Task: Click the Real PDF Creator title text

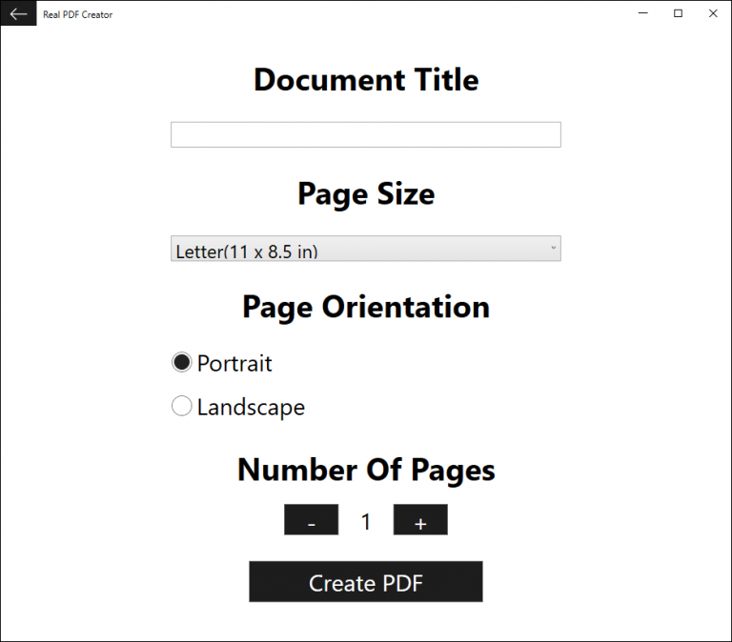Action: [x=77, y=14]
